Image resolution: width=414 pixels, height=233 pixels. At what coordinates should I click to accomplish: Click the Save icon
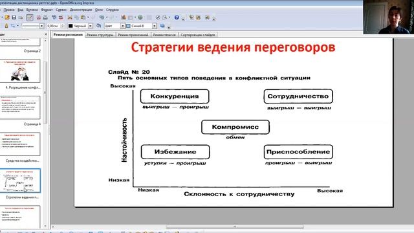[x=14, y=17]
